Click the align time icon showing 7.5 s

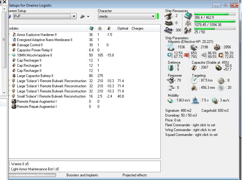click(x=195, y=101)
